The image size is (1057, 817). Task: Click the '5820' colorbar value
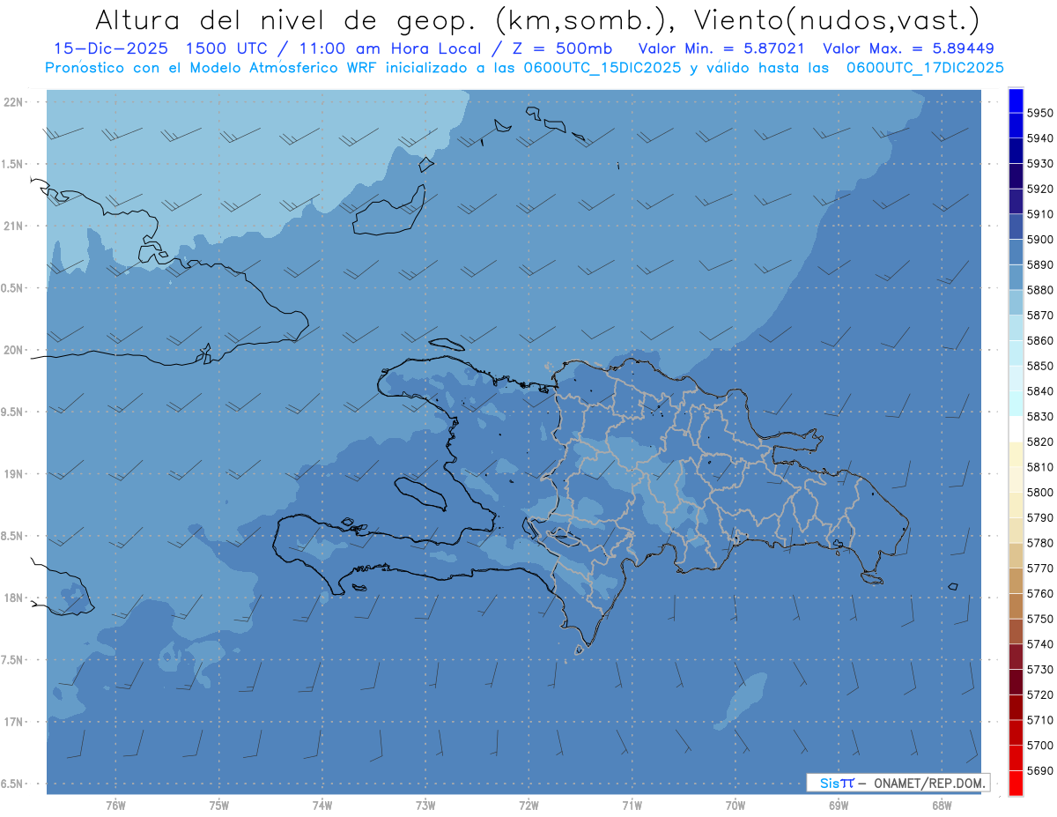coord(1039,442)
